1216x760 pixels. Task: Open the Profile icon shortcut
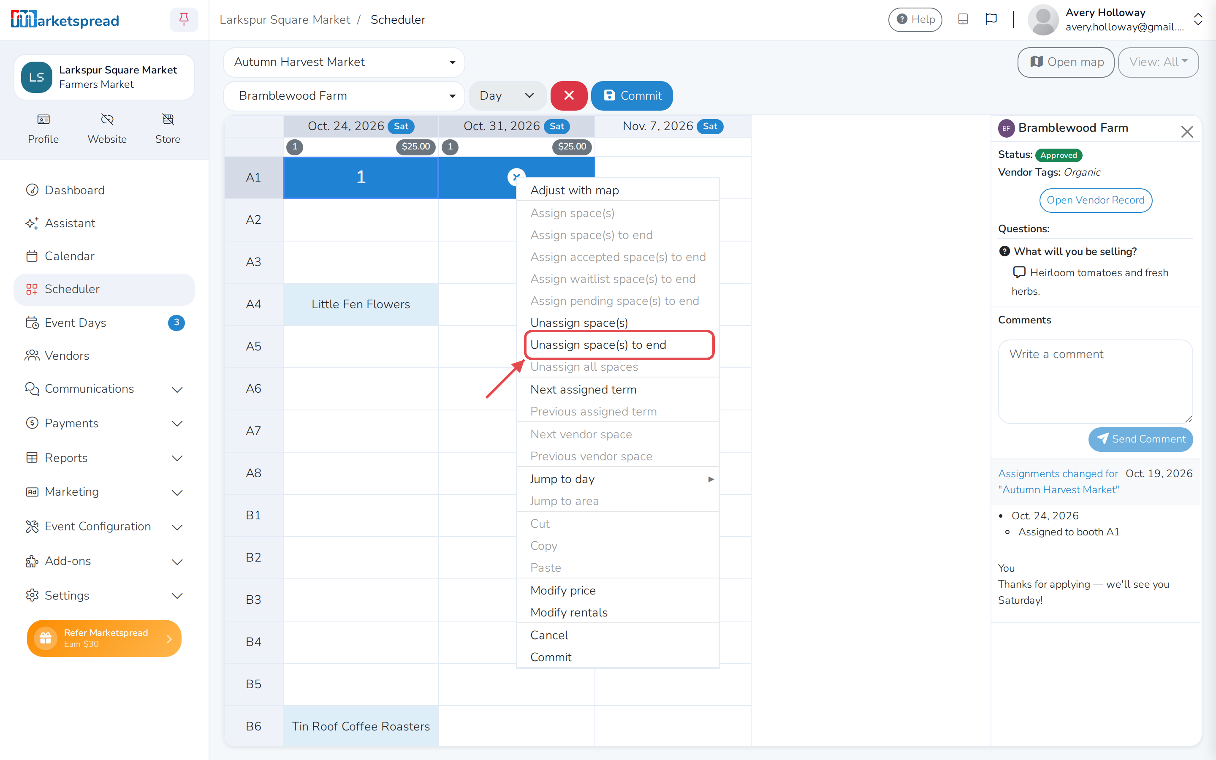pos(43,129)
